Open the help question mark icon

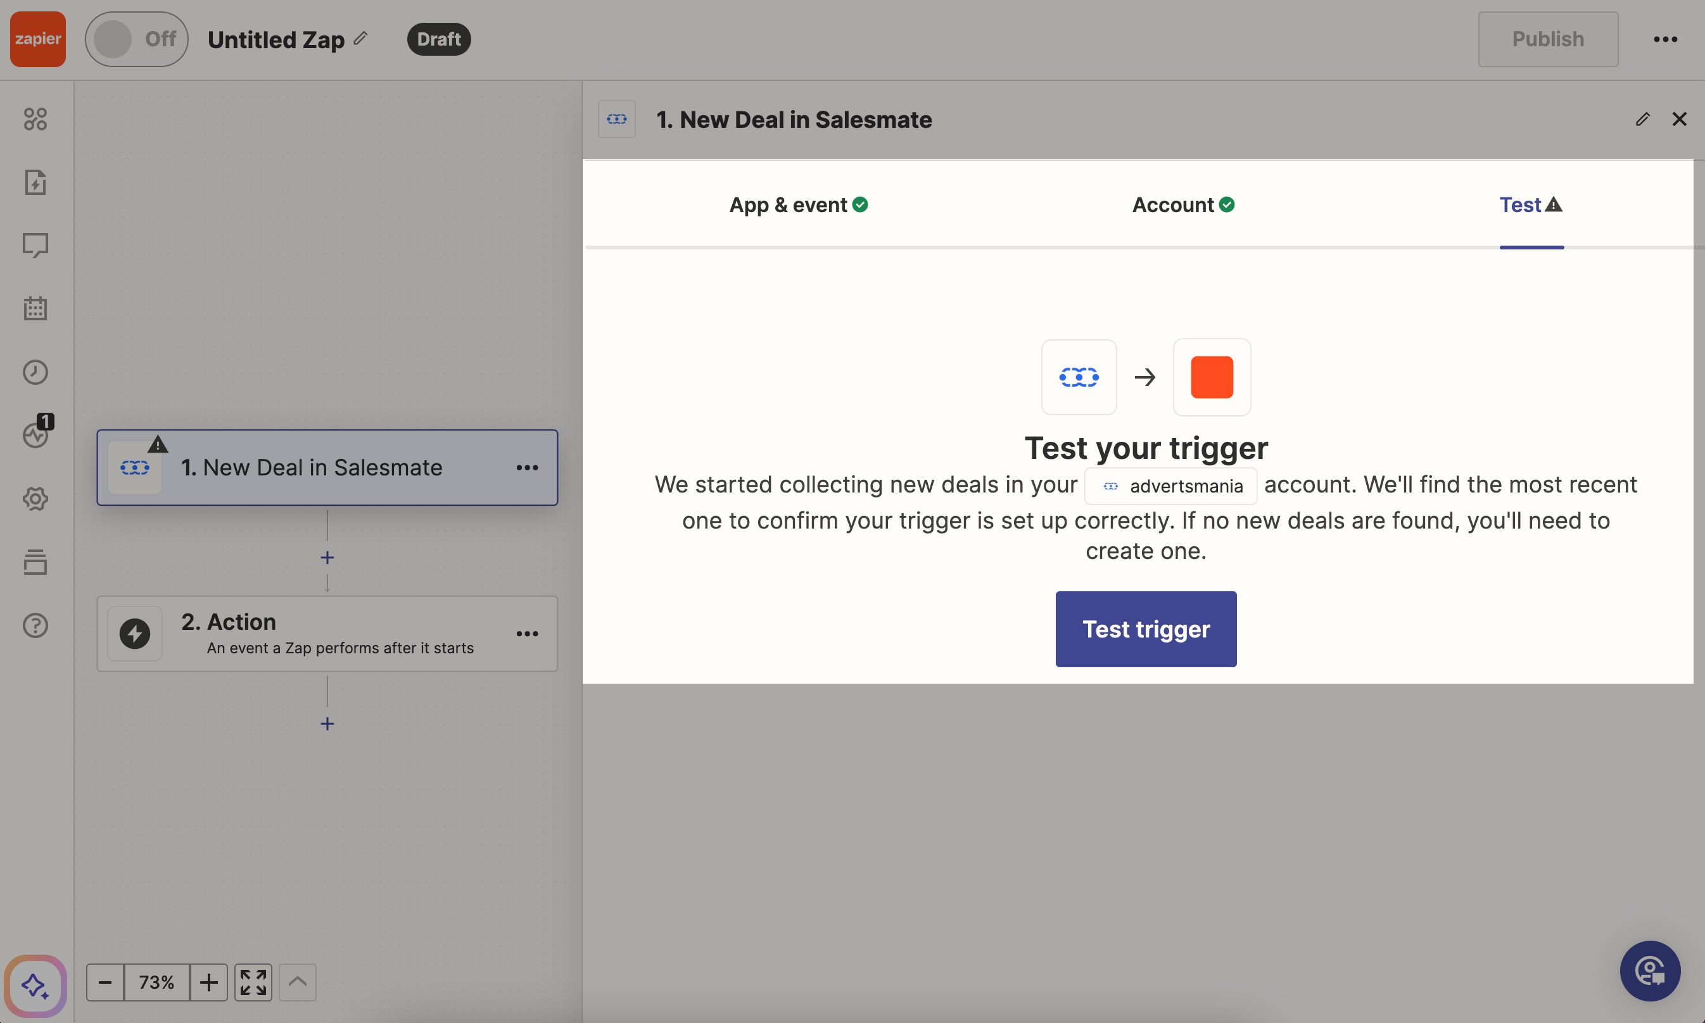[35, 625]
